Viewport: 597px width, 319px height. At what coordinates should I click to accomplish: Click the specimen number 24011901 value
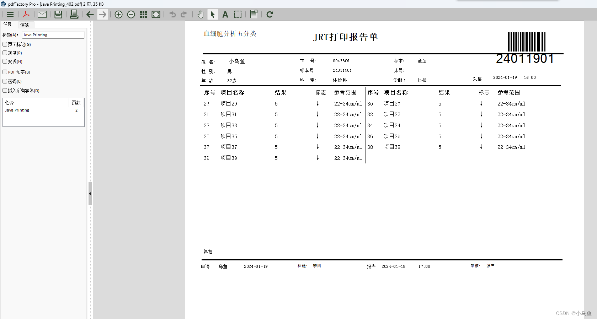[342, 70]
